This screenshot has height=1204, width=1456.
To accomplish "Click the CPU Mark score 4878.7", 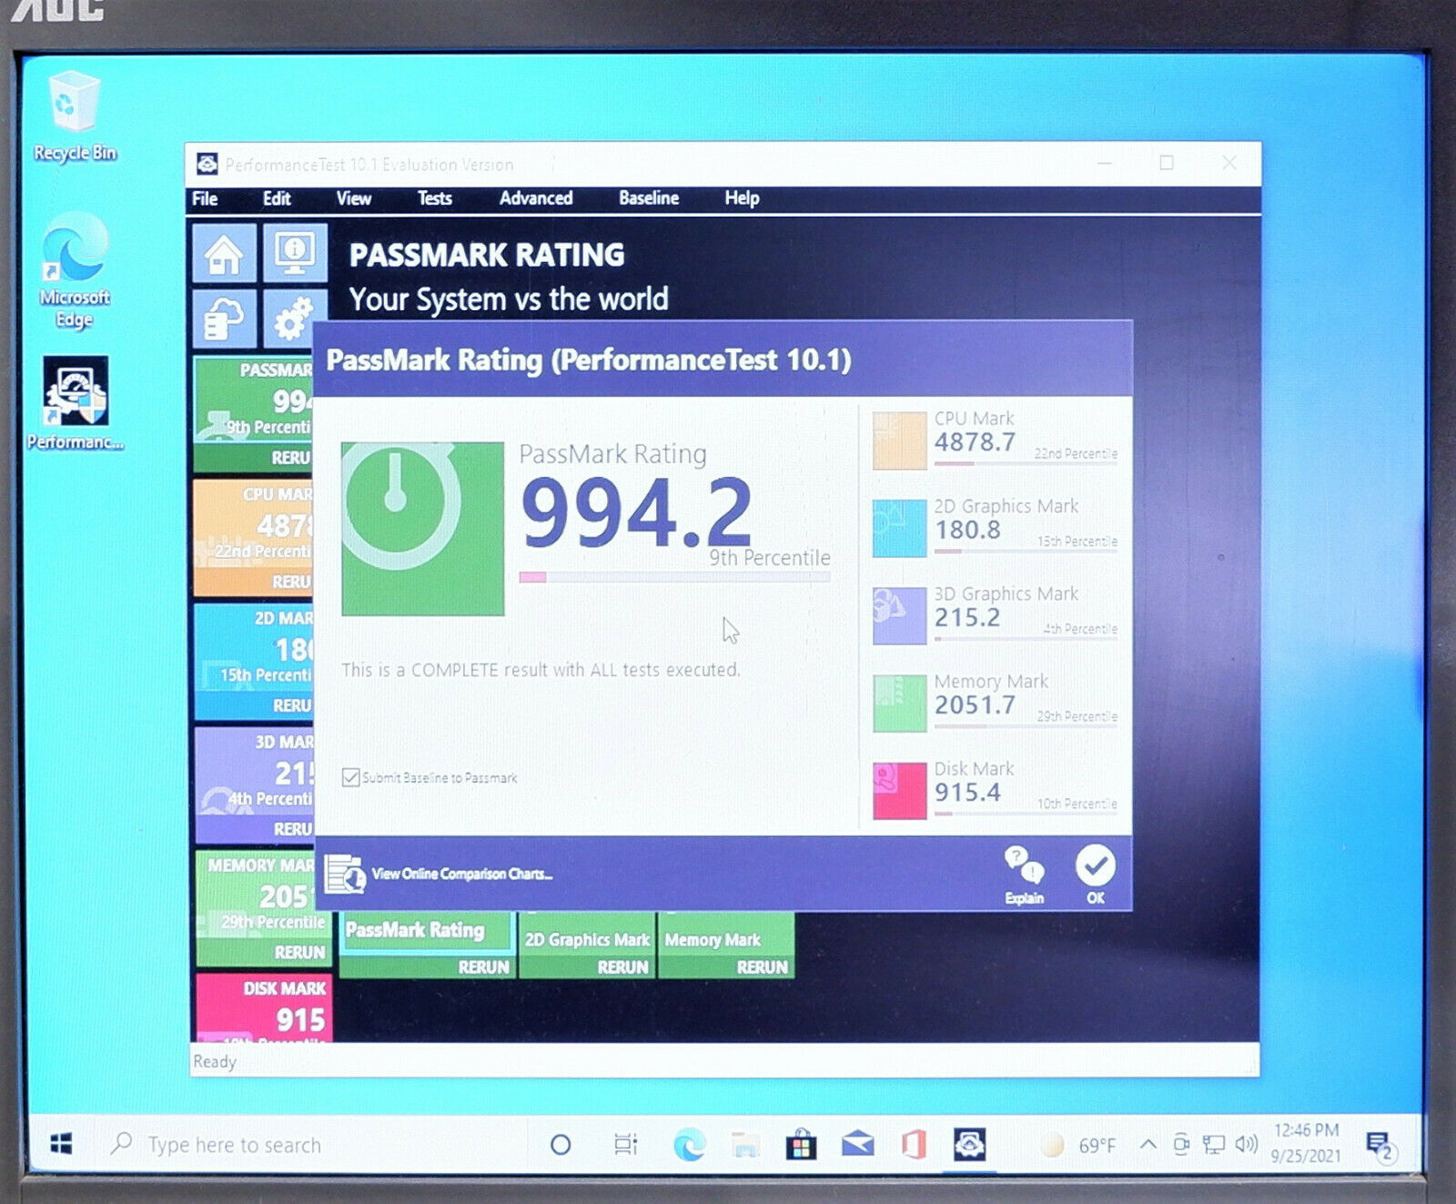I will [x=975, y=442].
